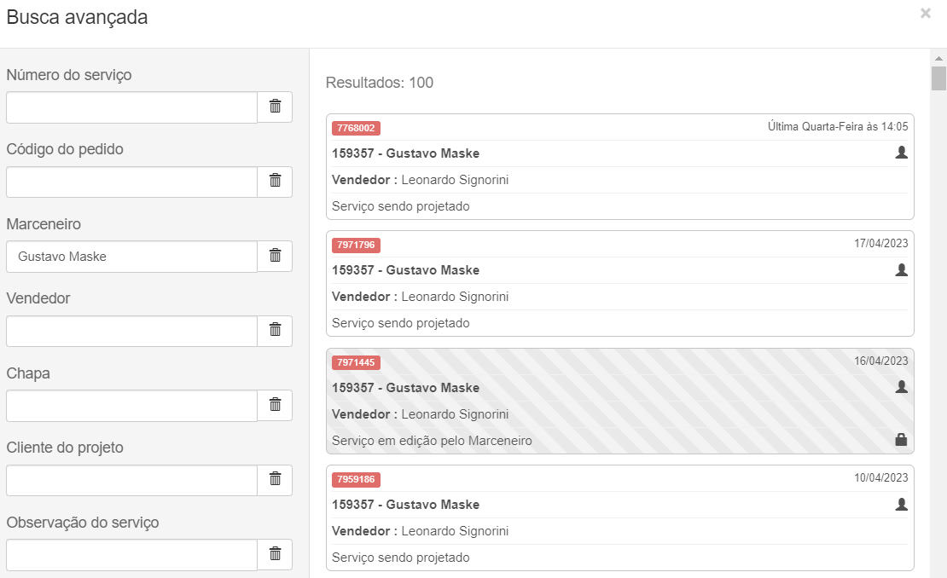Click the lock icon on service 7971445
The image size is (947, 578).
click(x=901, y=440)
